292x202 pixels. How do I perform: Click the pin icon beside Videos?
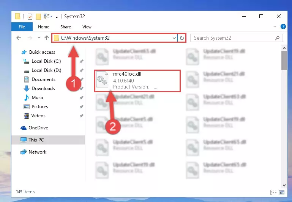[x=81, y=116]
